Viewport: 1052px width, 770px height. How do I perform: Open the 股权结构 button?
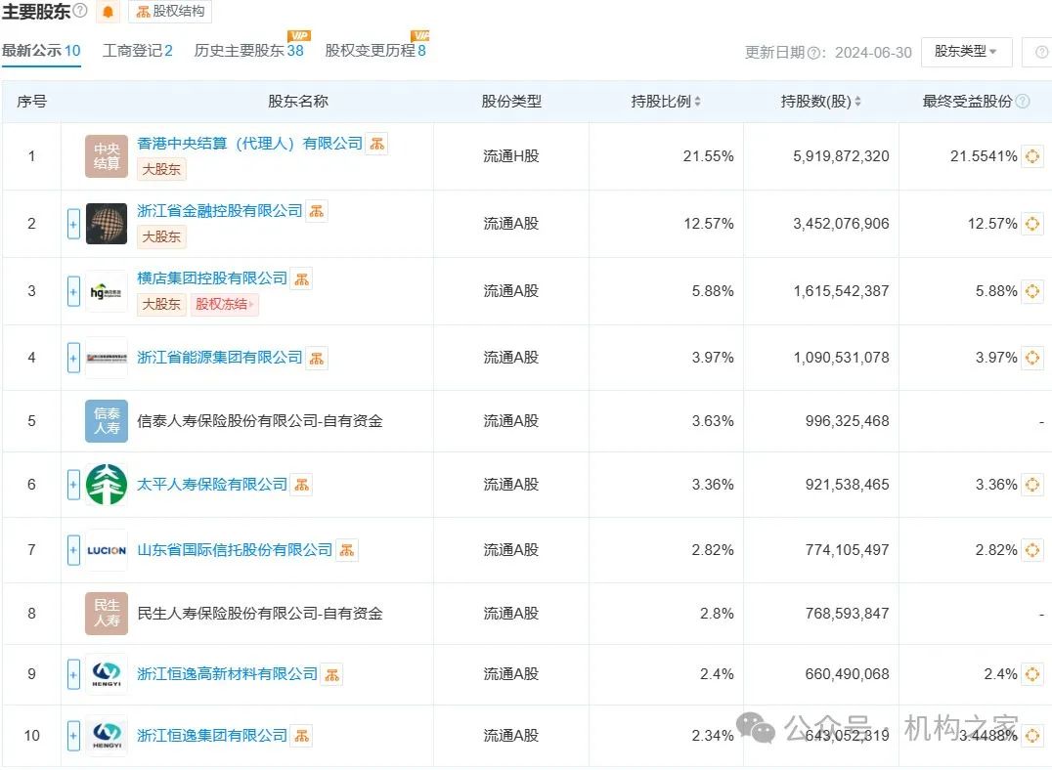[x=170, y=12]
